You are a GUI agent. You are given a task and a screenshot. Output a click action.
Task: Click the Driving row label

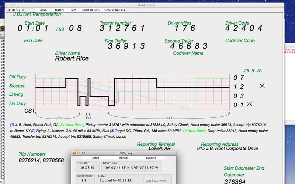(16, 95)
